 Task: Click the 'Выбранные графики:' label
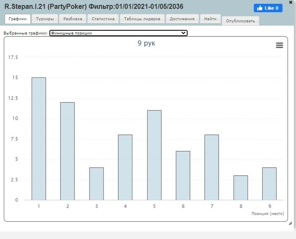point(25,33)
